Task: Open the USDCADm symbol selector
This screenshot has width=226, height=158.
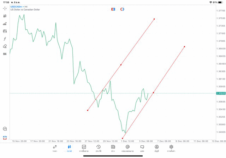Action: (16, 7)
